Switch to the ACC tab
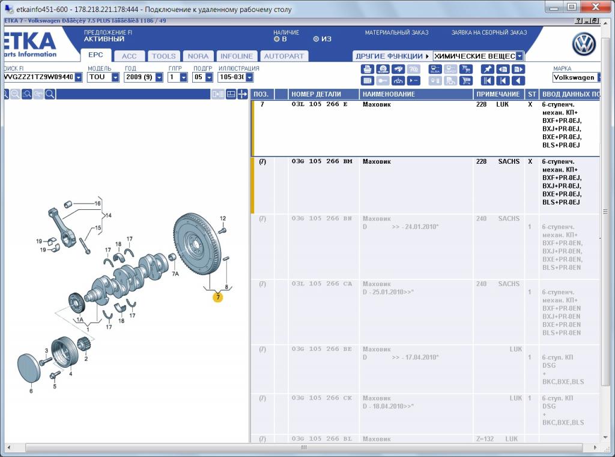 tap(129, 56)
